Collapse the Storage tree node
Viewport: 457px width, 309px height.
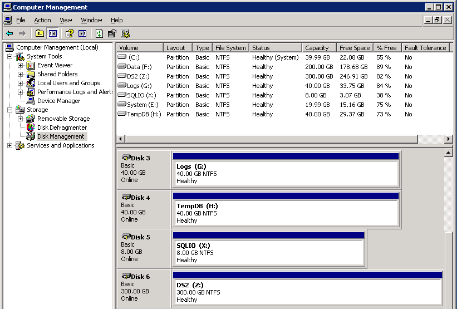[x=10, y=110]
